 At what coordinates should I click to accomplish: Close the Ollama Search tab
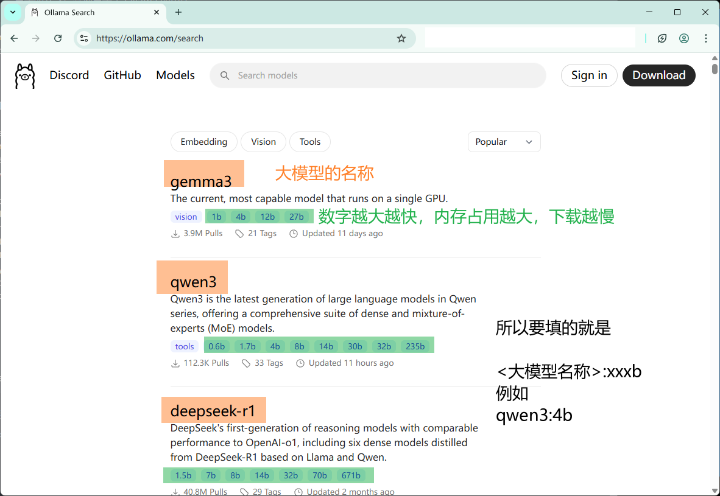point(157,12)
